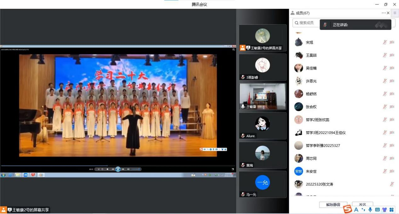This screenshot has height=214, width=399.
Task: Click the play/pause button in the video player
Action: 118,169
